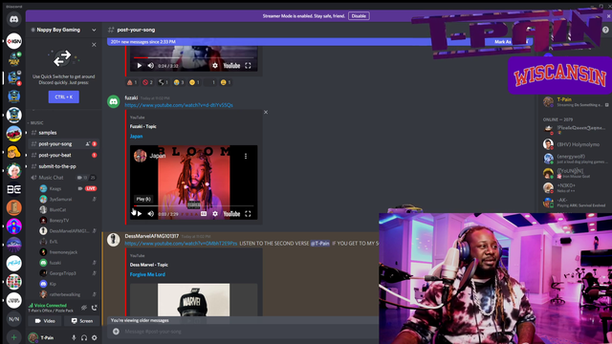This screenshot has height=344, width=612.
Task: Open user settings gear icon
Action: pos(94,337)
